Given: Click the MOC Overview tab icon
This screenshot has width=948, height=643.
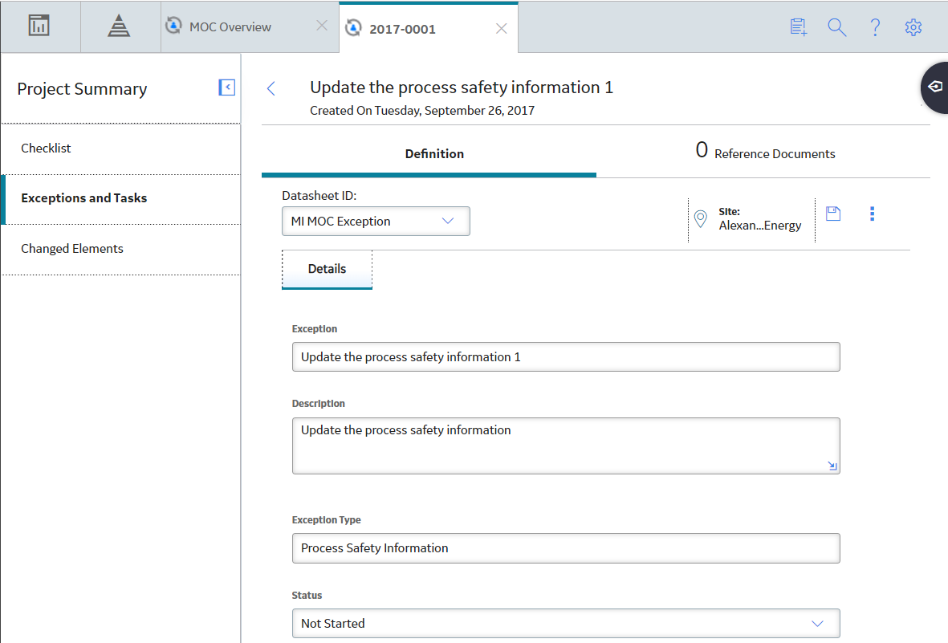Looking at the screenshot, I should (x=173, y=26).
